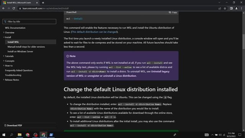The image size is (245, 138).
Task: Click the page vertical scrollbar thumb
Action: [243, 41]
